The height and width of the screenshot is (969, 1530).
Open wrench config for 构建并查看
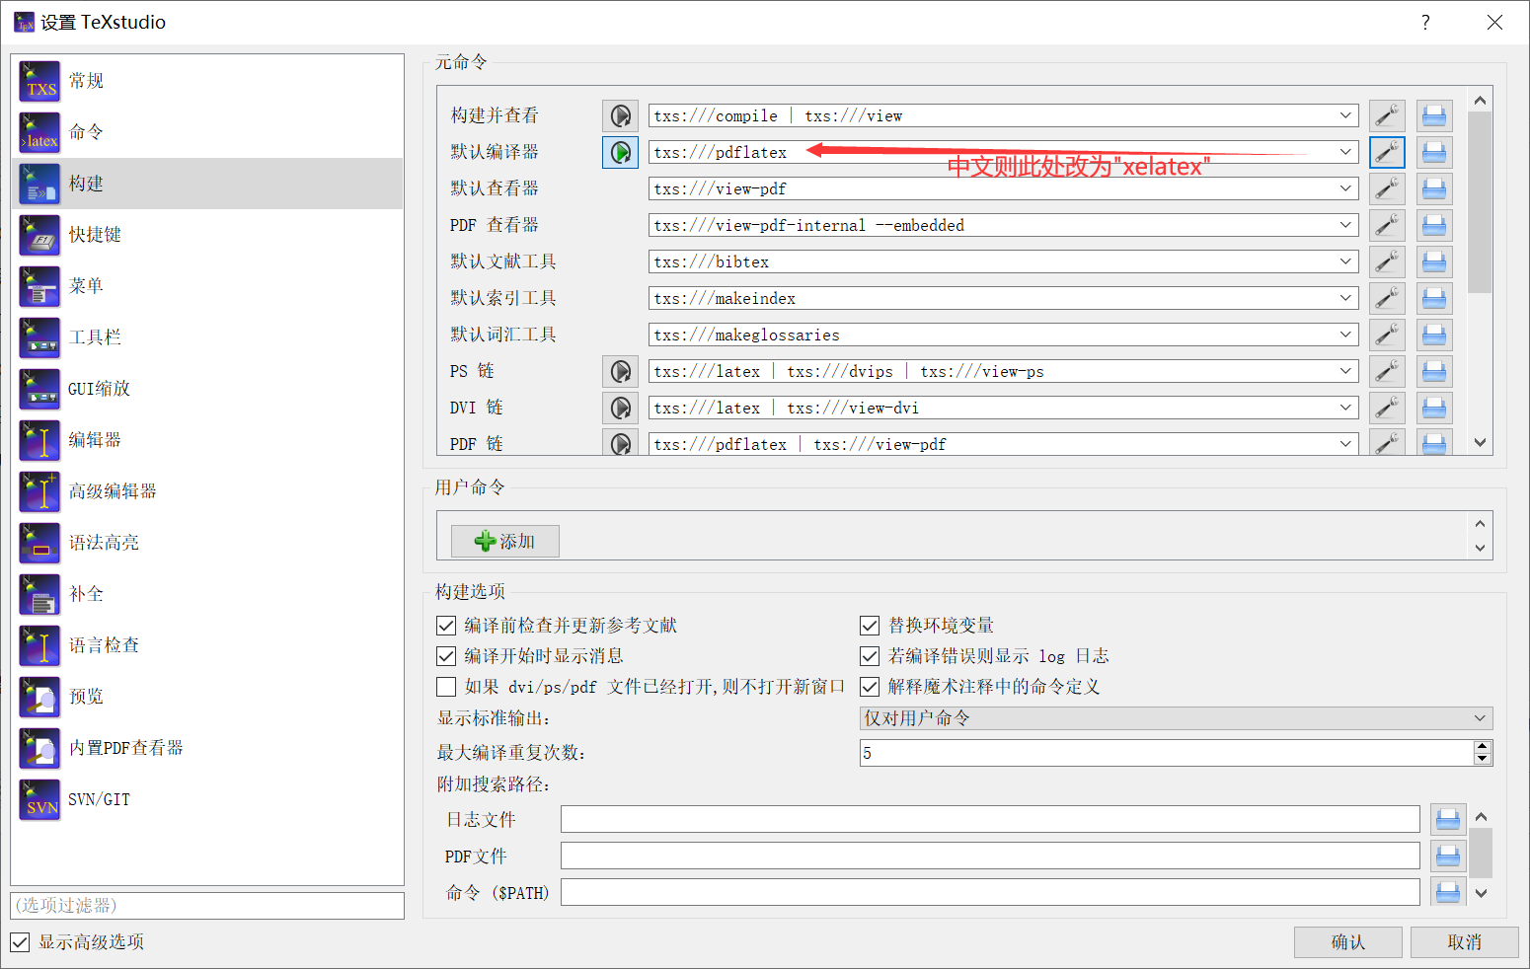pos(1387,115)
